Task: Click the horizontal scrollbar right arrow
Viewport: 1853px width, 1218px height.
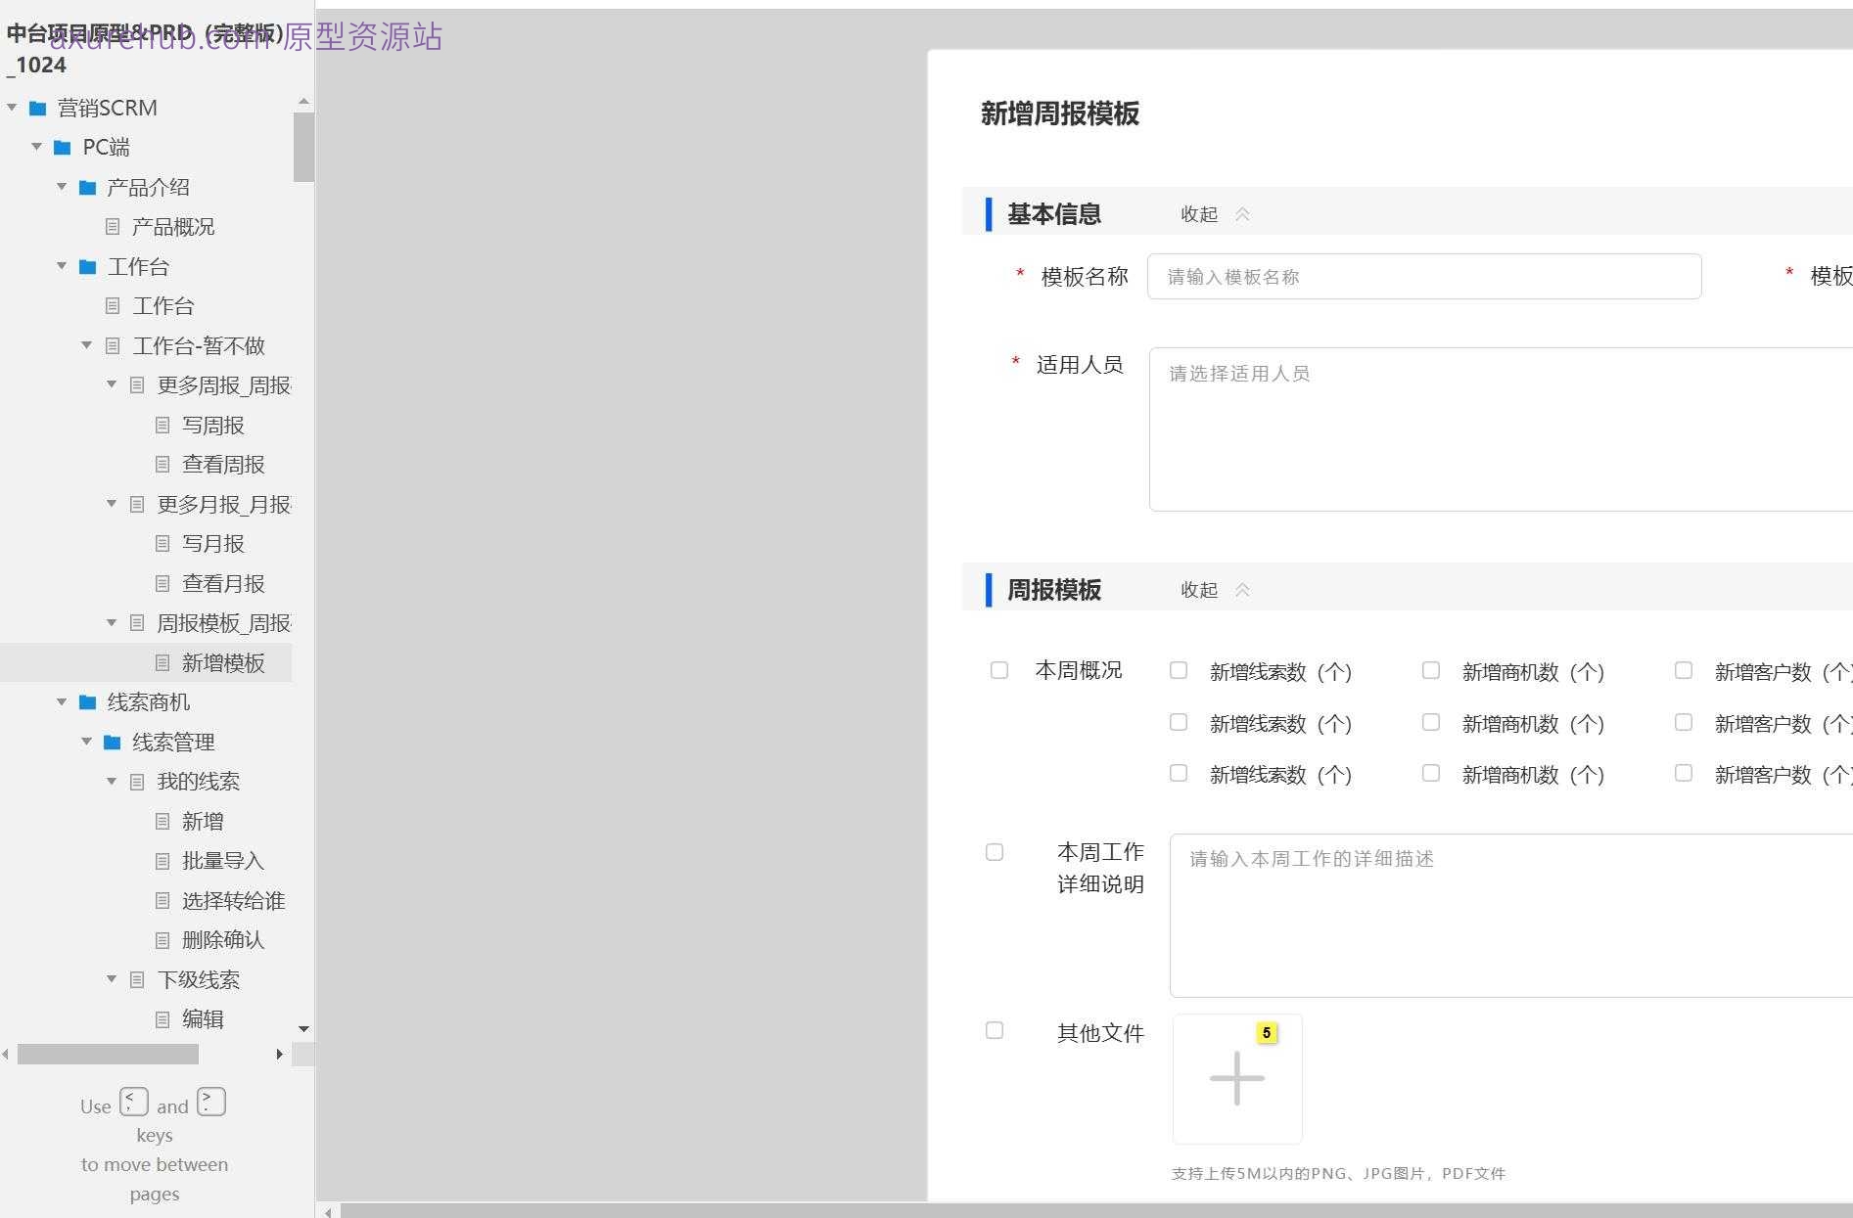Action: coord(280,1054)
